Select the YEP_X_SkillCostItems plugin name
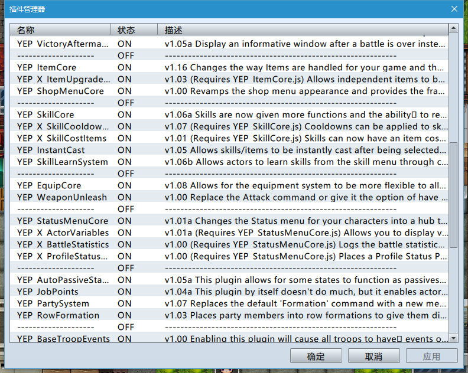 [62, 138]
